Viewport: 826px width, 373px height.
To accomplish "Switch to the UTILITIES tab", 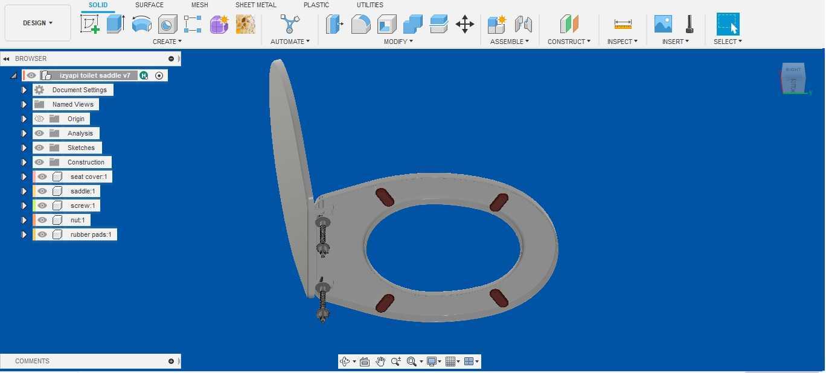I will [370, 5].
